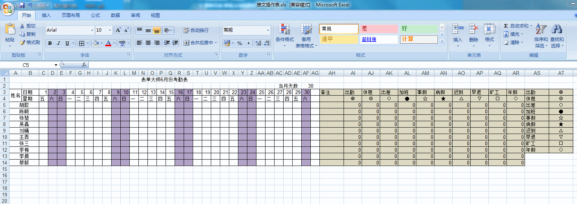Toggle Underline formatting
This screenshot has height=204, width=577.
[67, 43]
